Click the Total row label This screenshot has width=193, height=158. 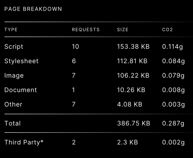pos(13,123)
